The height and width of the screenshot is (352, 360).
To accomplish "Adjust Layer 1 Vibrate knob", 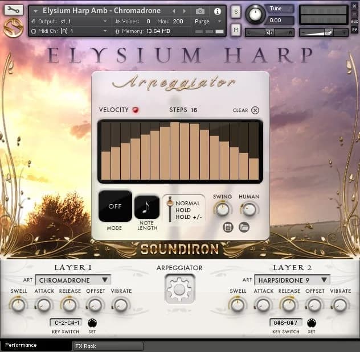I will (121, 305).
